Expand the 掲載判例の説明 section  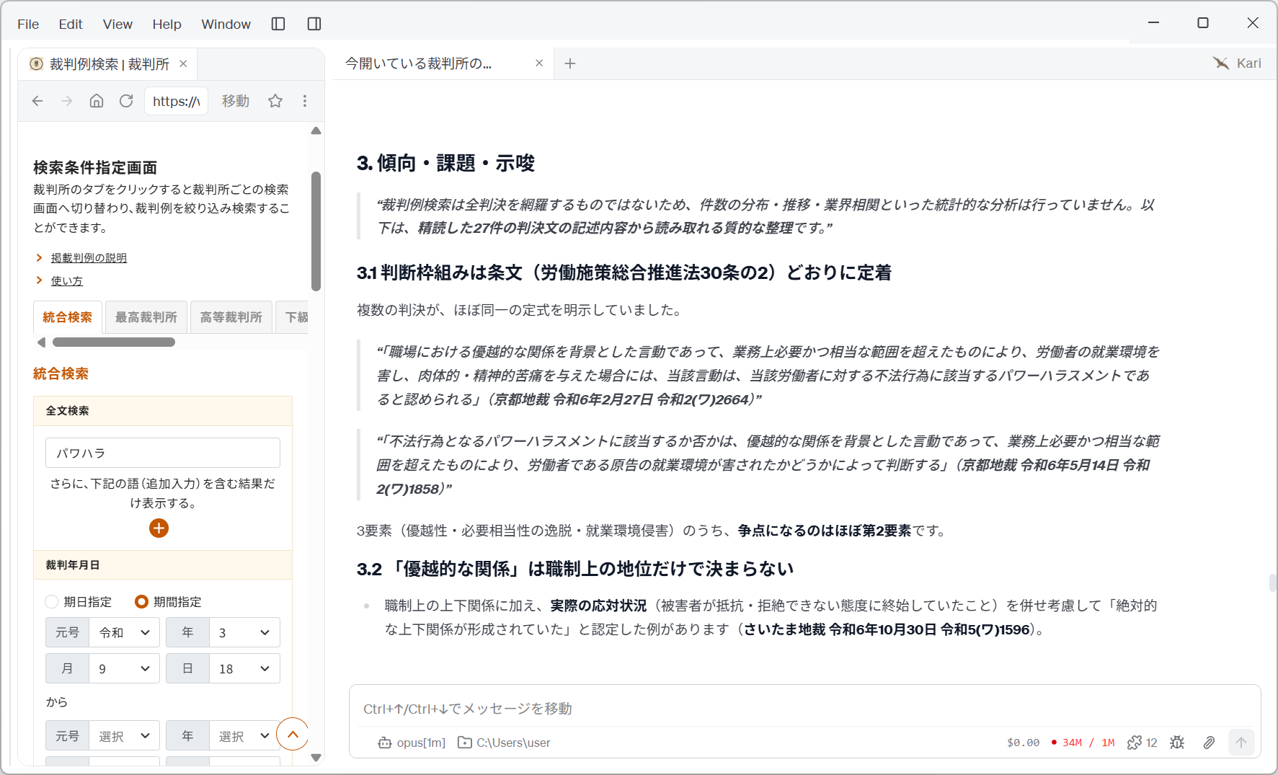point(89,258)
